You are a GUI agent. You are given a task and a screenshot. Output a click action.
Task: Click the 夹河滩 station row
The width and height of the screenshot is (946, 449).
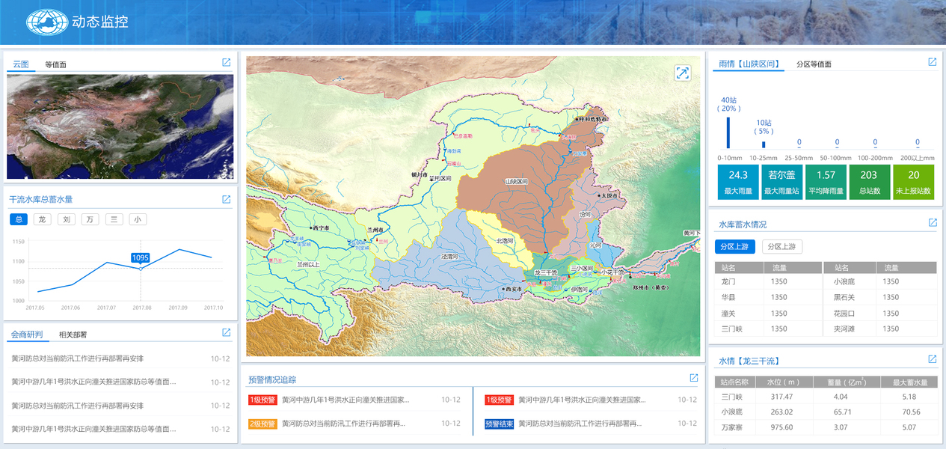[879, 329]
